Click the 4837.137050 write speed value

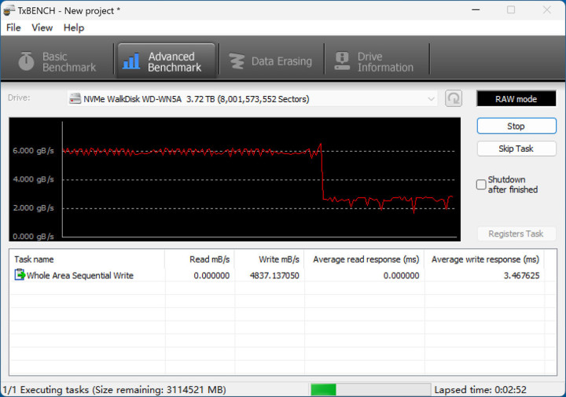point(274,276)
